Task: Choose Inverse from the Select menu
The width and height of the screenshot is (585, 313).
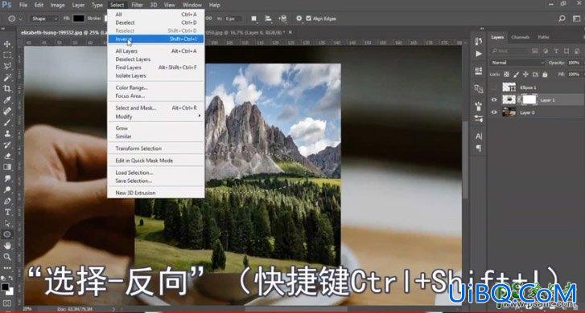Action: pyautogui.click(x=156, y=39)
